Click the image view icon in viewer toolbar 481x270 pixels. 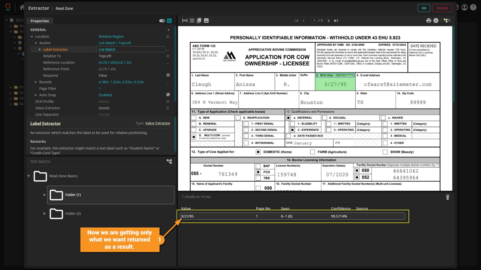[206, 21]
